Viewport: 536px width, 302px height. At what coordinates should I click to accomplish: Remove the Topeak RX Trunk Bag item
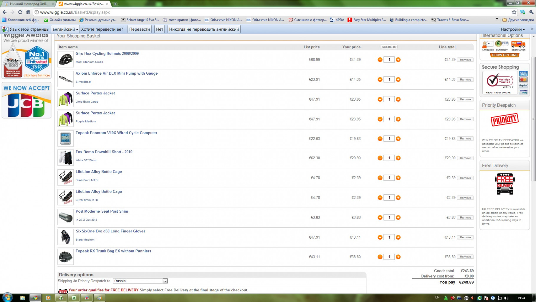tap(465, 257)
